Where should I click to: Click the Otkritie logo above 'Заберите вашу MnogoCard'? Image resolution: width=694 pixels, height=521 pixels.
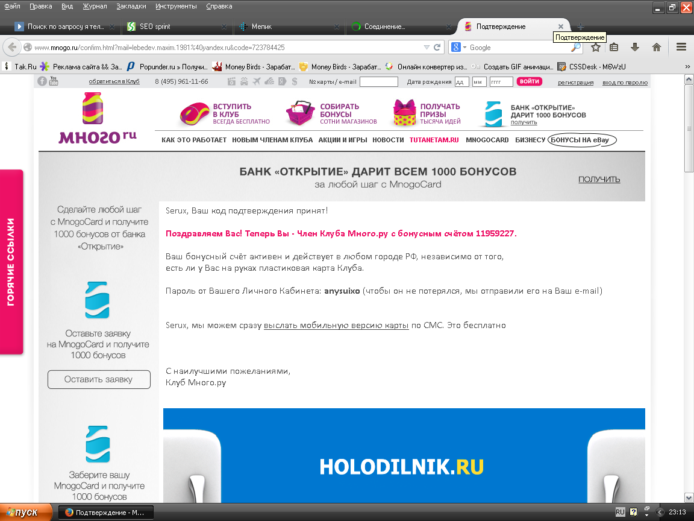pos(98,444)
